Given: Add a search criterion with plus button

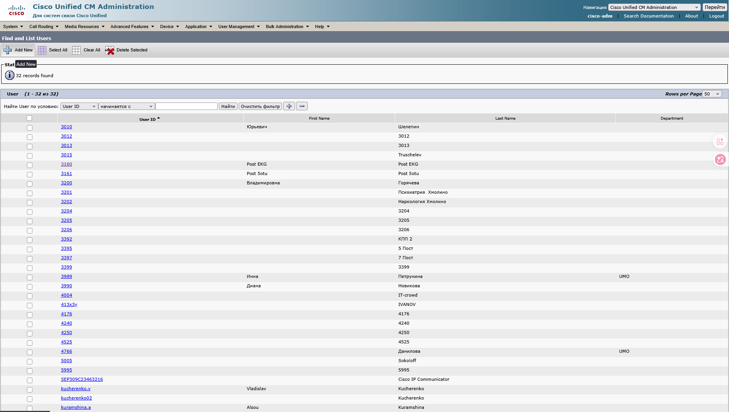Looking at the screenshot, I should point(289,106).
